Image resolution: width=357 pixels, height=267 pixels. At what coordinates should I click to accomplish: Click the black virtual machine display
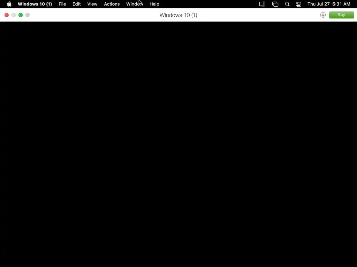(178, 144)
